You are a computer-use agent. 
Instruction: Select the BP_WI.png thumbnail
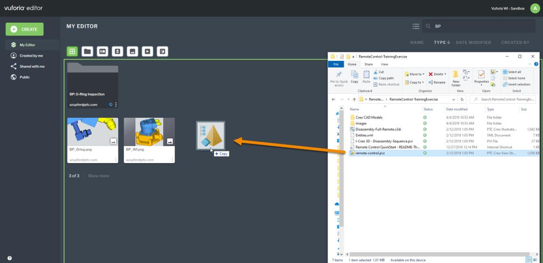149,131
